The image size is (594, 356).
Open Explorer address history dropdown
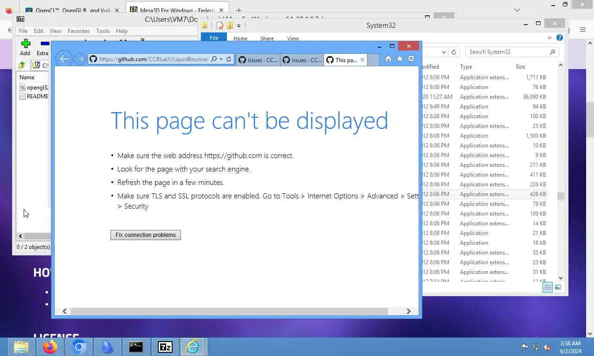tap(444, 52)
